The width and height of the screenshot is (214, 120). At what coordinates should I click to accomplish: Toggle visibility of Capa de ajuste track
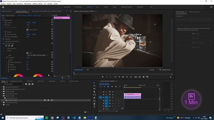(113, 95)
